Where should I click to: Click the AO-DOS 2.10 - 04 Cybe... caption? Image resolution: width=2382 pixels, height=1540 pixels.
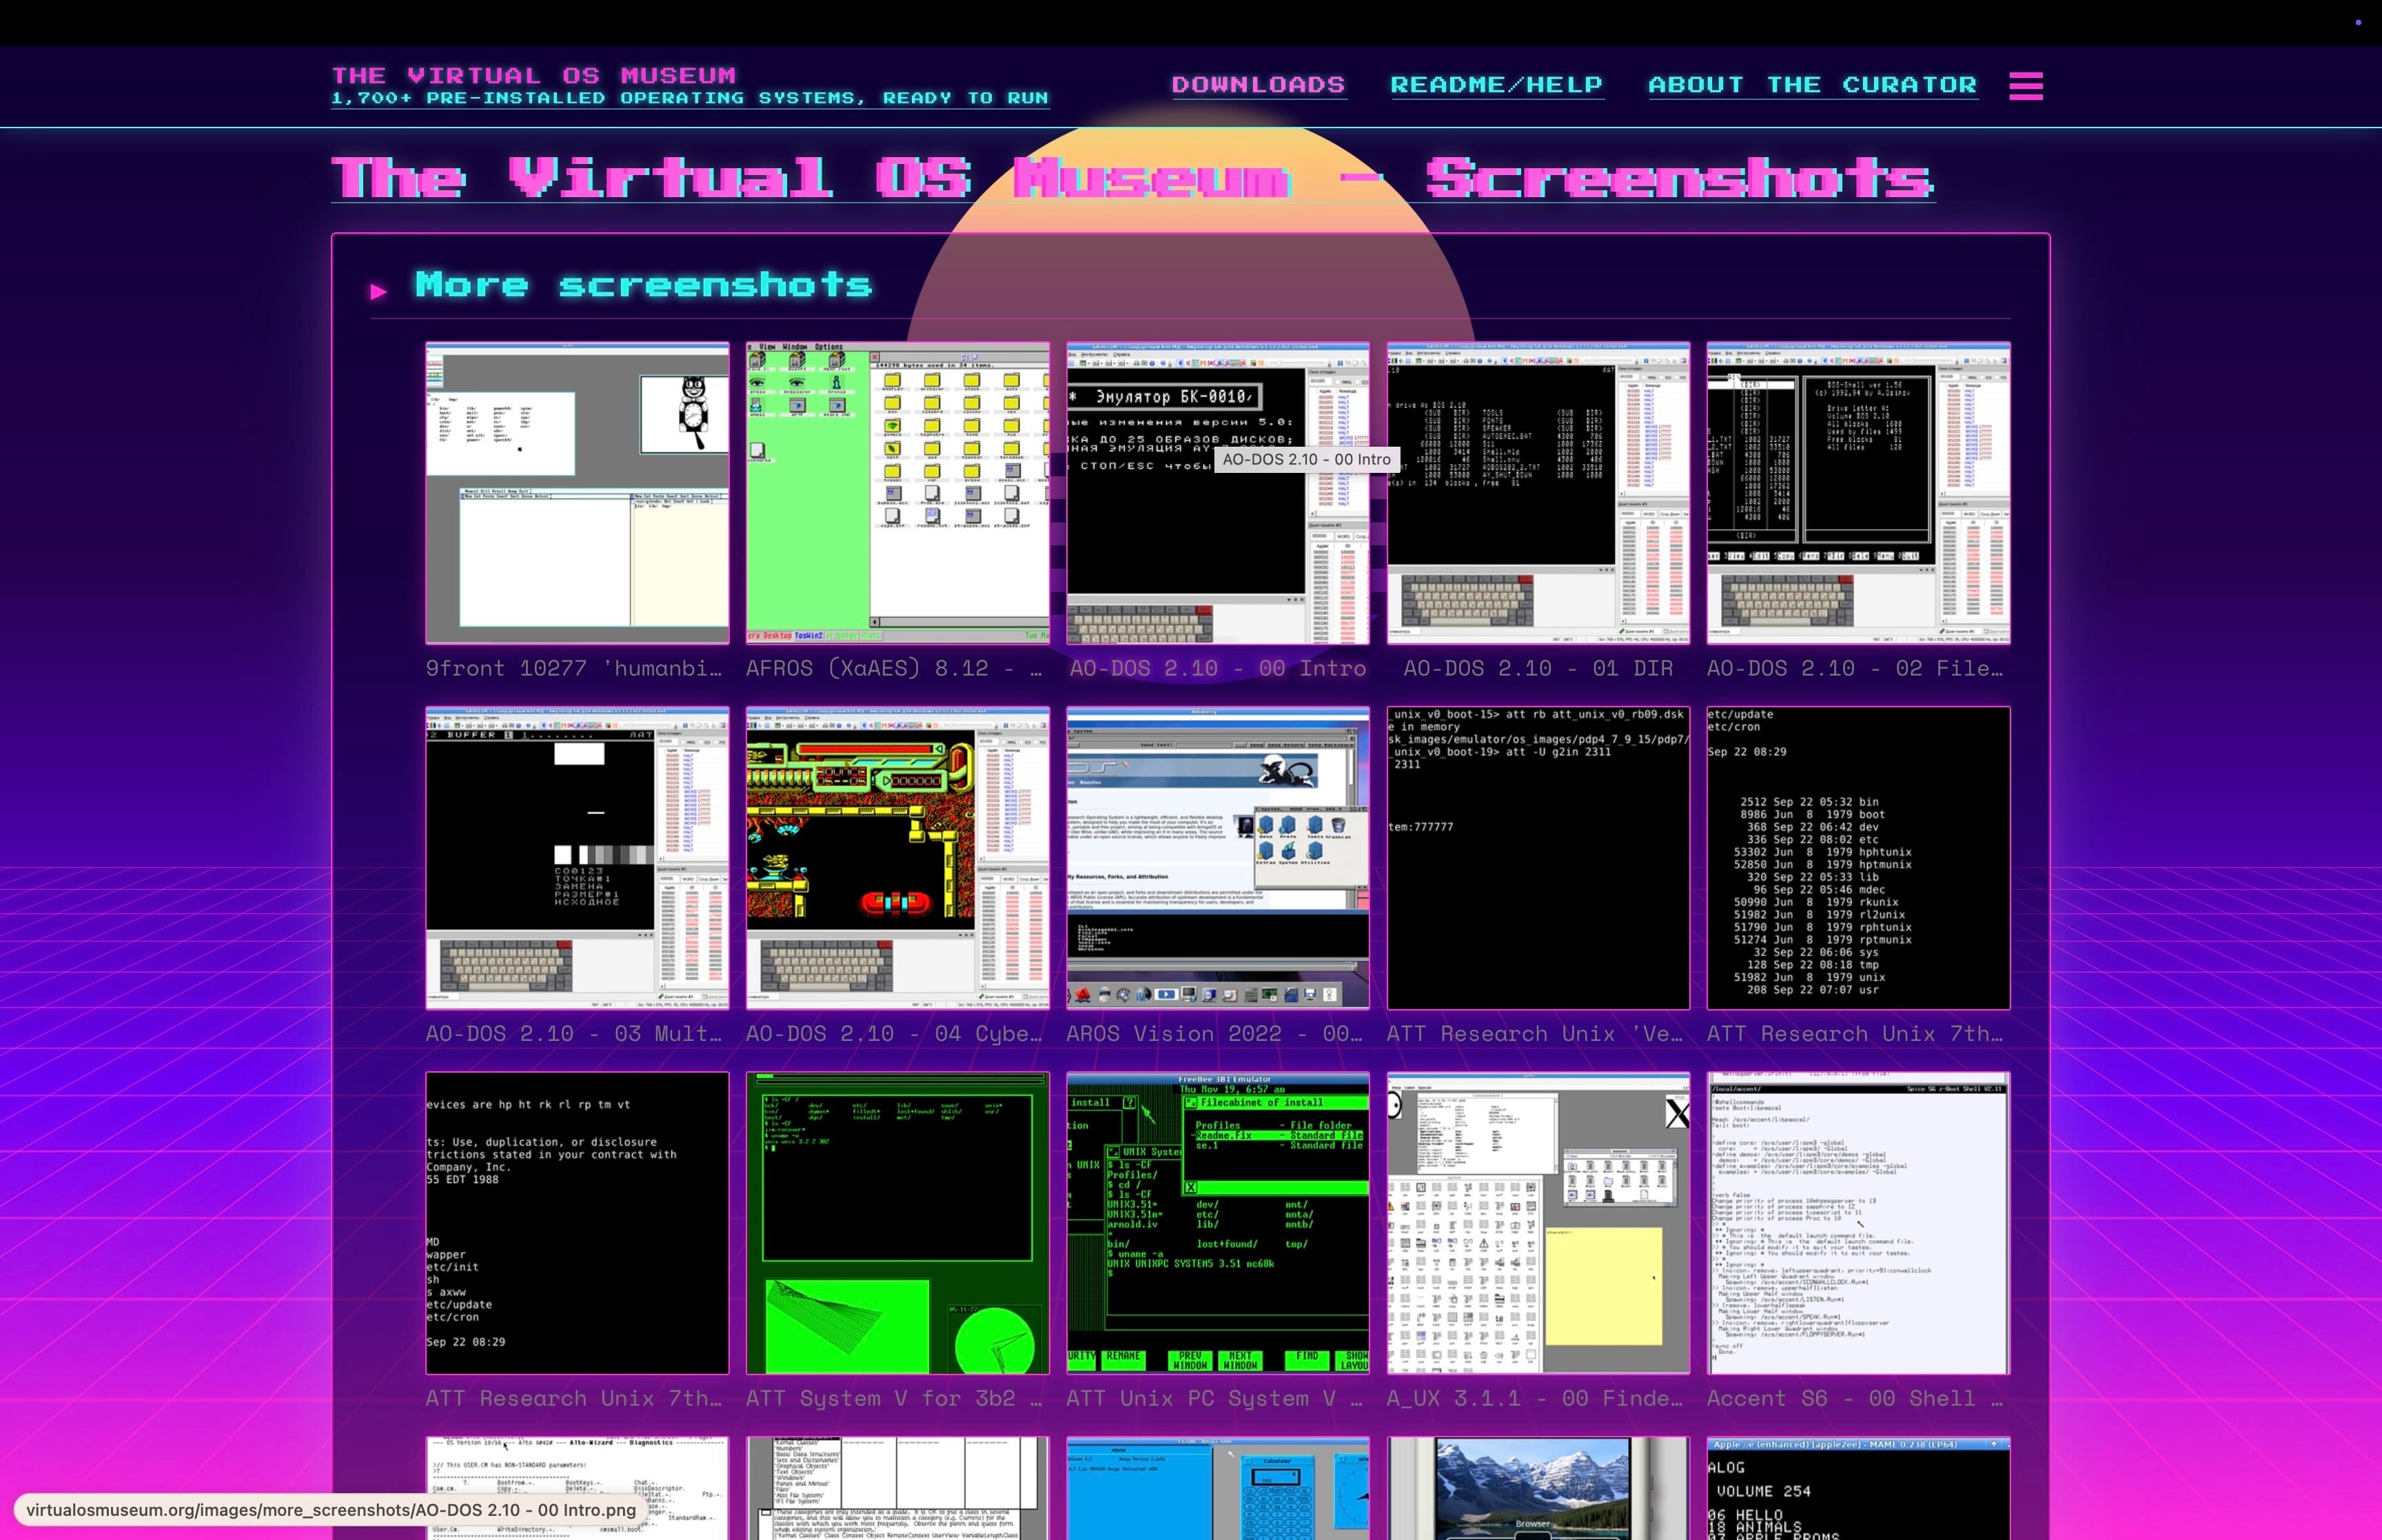[895, 1033]
